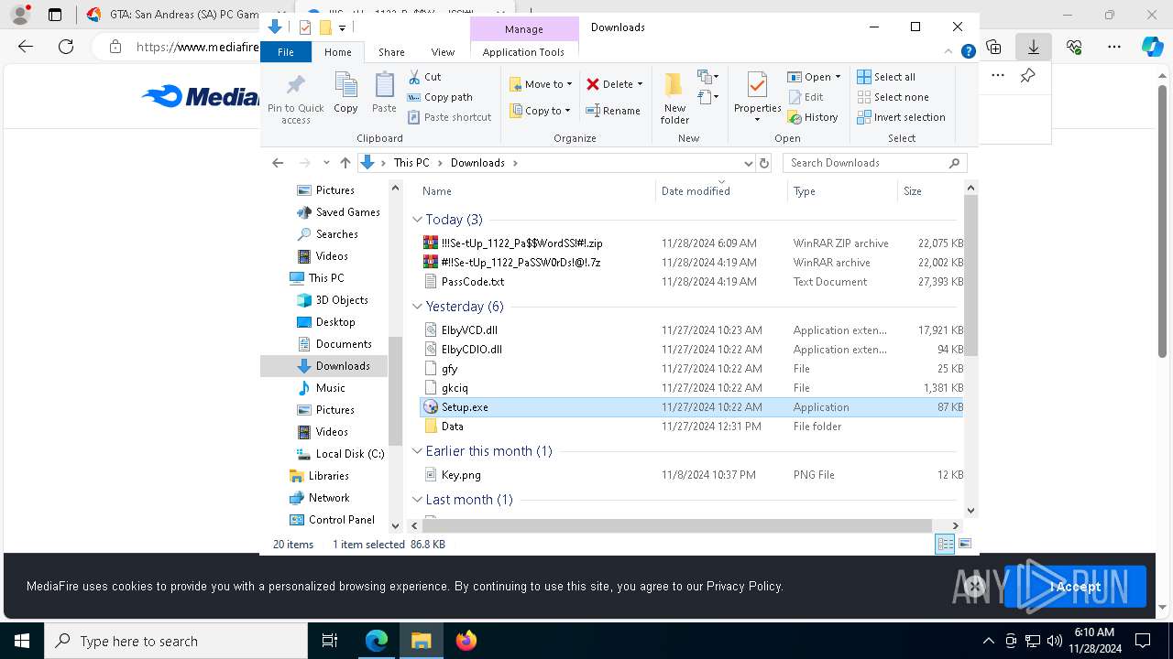This screenshot has height=659, width=1173.
Task: Collapse the Today (3) group
Action: click(417, 220)
